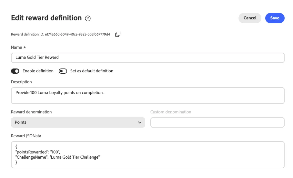Open the Reward denomination dropdown
The height and width of the screenshot is (178, 293).
click(78, 122)
